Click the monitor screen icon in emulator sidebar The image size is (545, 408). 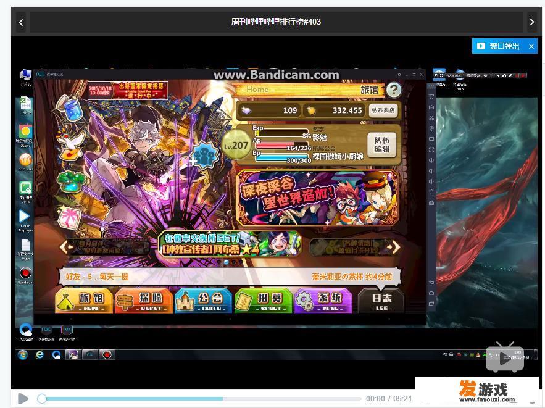pyautogui.click(x=431, y=139)
